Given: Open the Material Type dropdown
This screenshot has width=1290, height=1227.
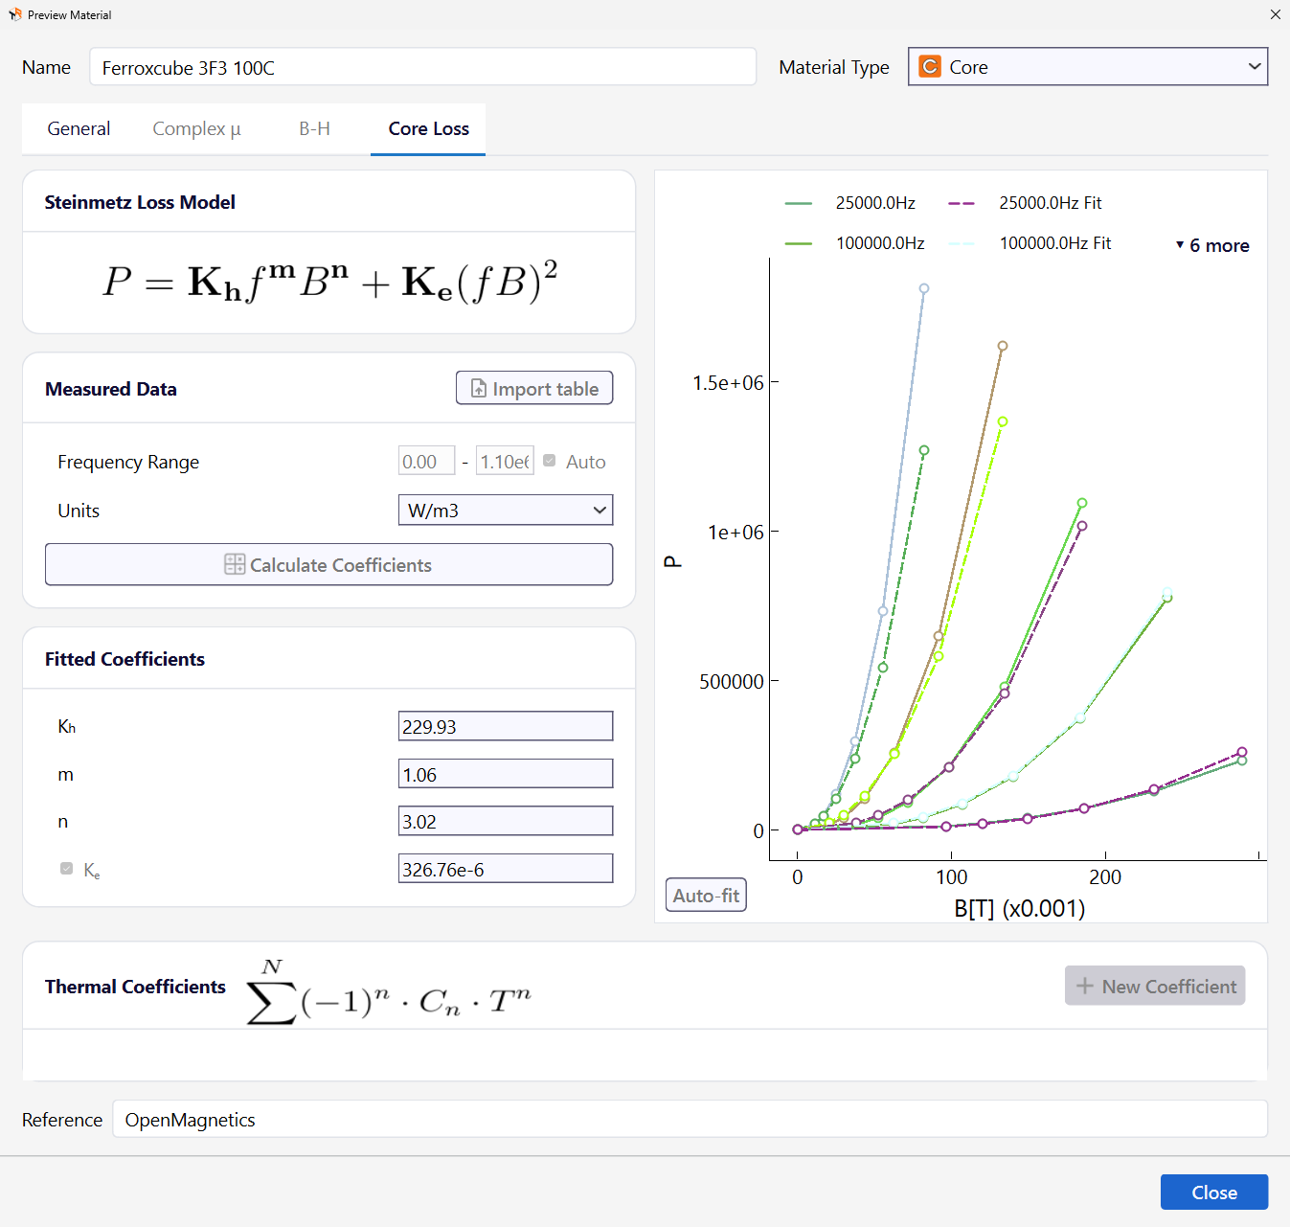Looking at the screenshot, I should 1088,67.
